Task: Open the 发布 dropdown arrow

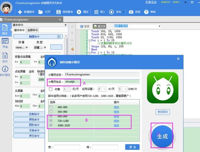Action: point(123,12)
